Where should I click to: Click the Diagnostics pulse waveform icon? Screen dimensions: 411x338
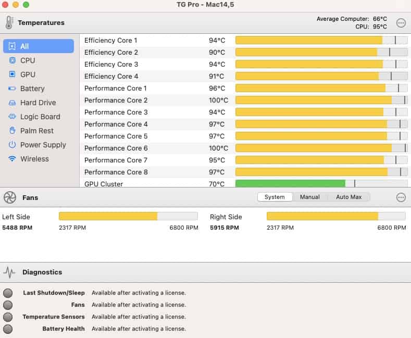(10, 272)
